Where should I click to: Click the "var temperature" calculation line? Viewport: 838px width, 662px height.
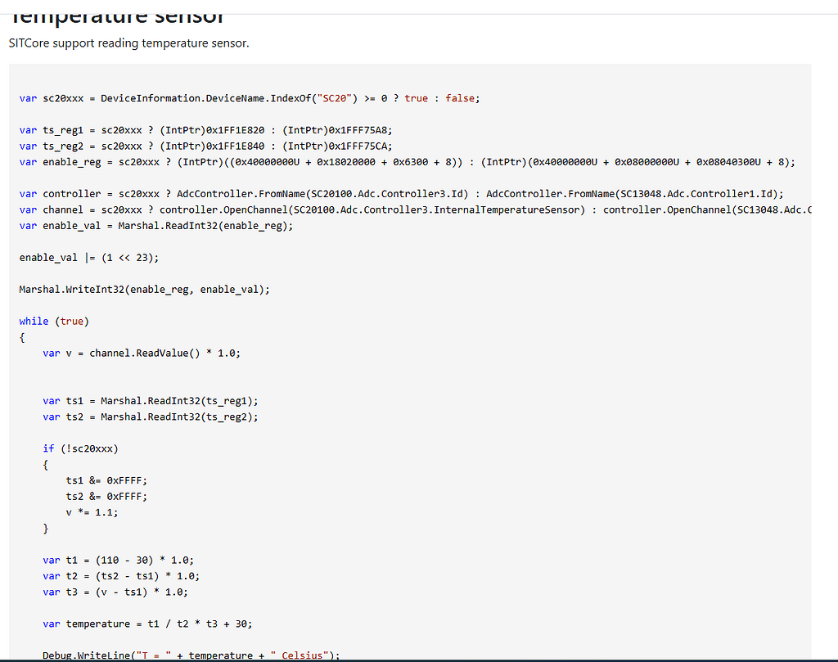point(147,624)
